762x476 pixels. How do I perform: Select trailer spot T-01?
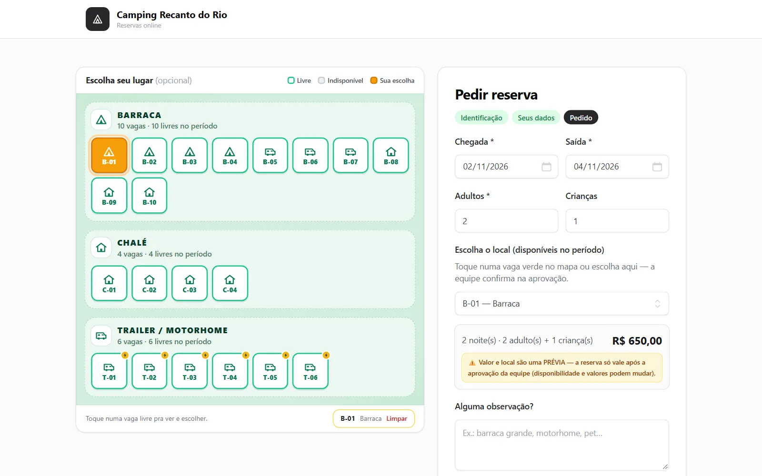coord(109,371)
